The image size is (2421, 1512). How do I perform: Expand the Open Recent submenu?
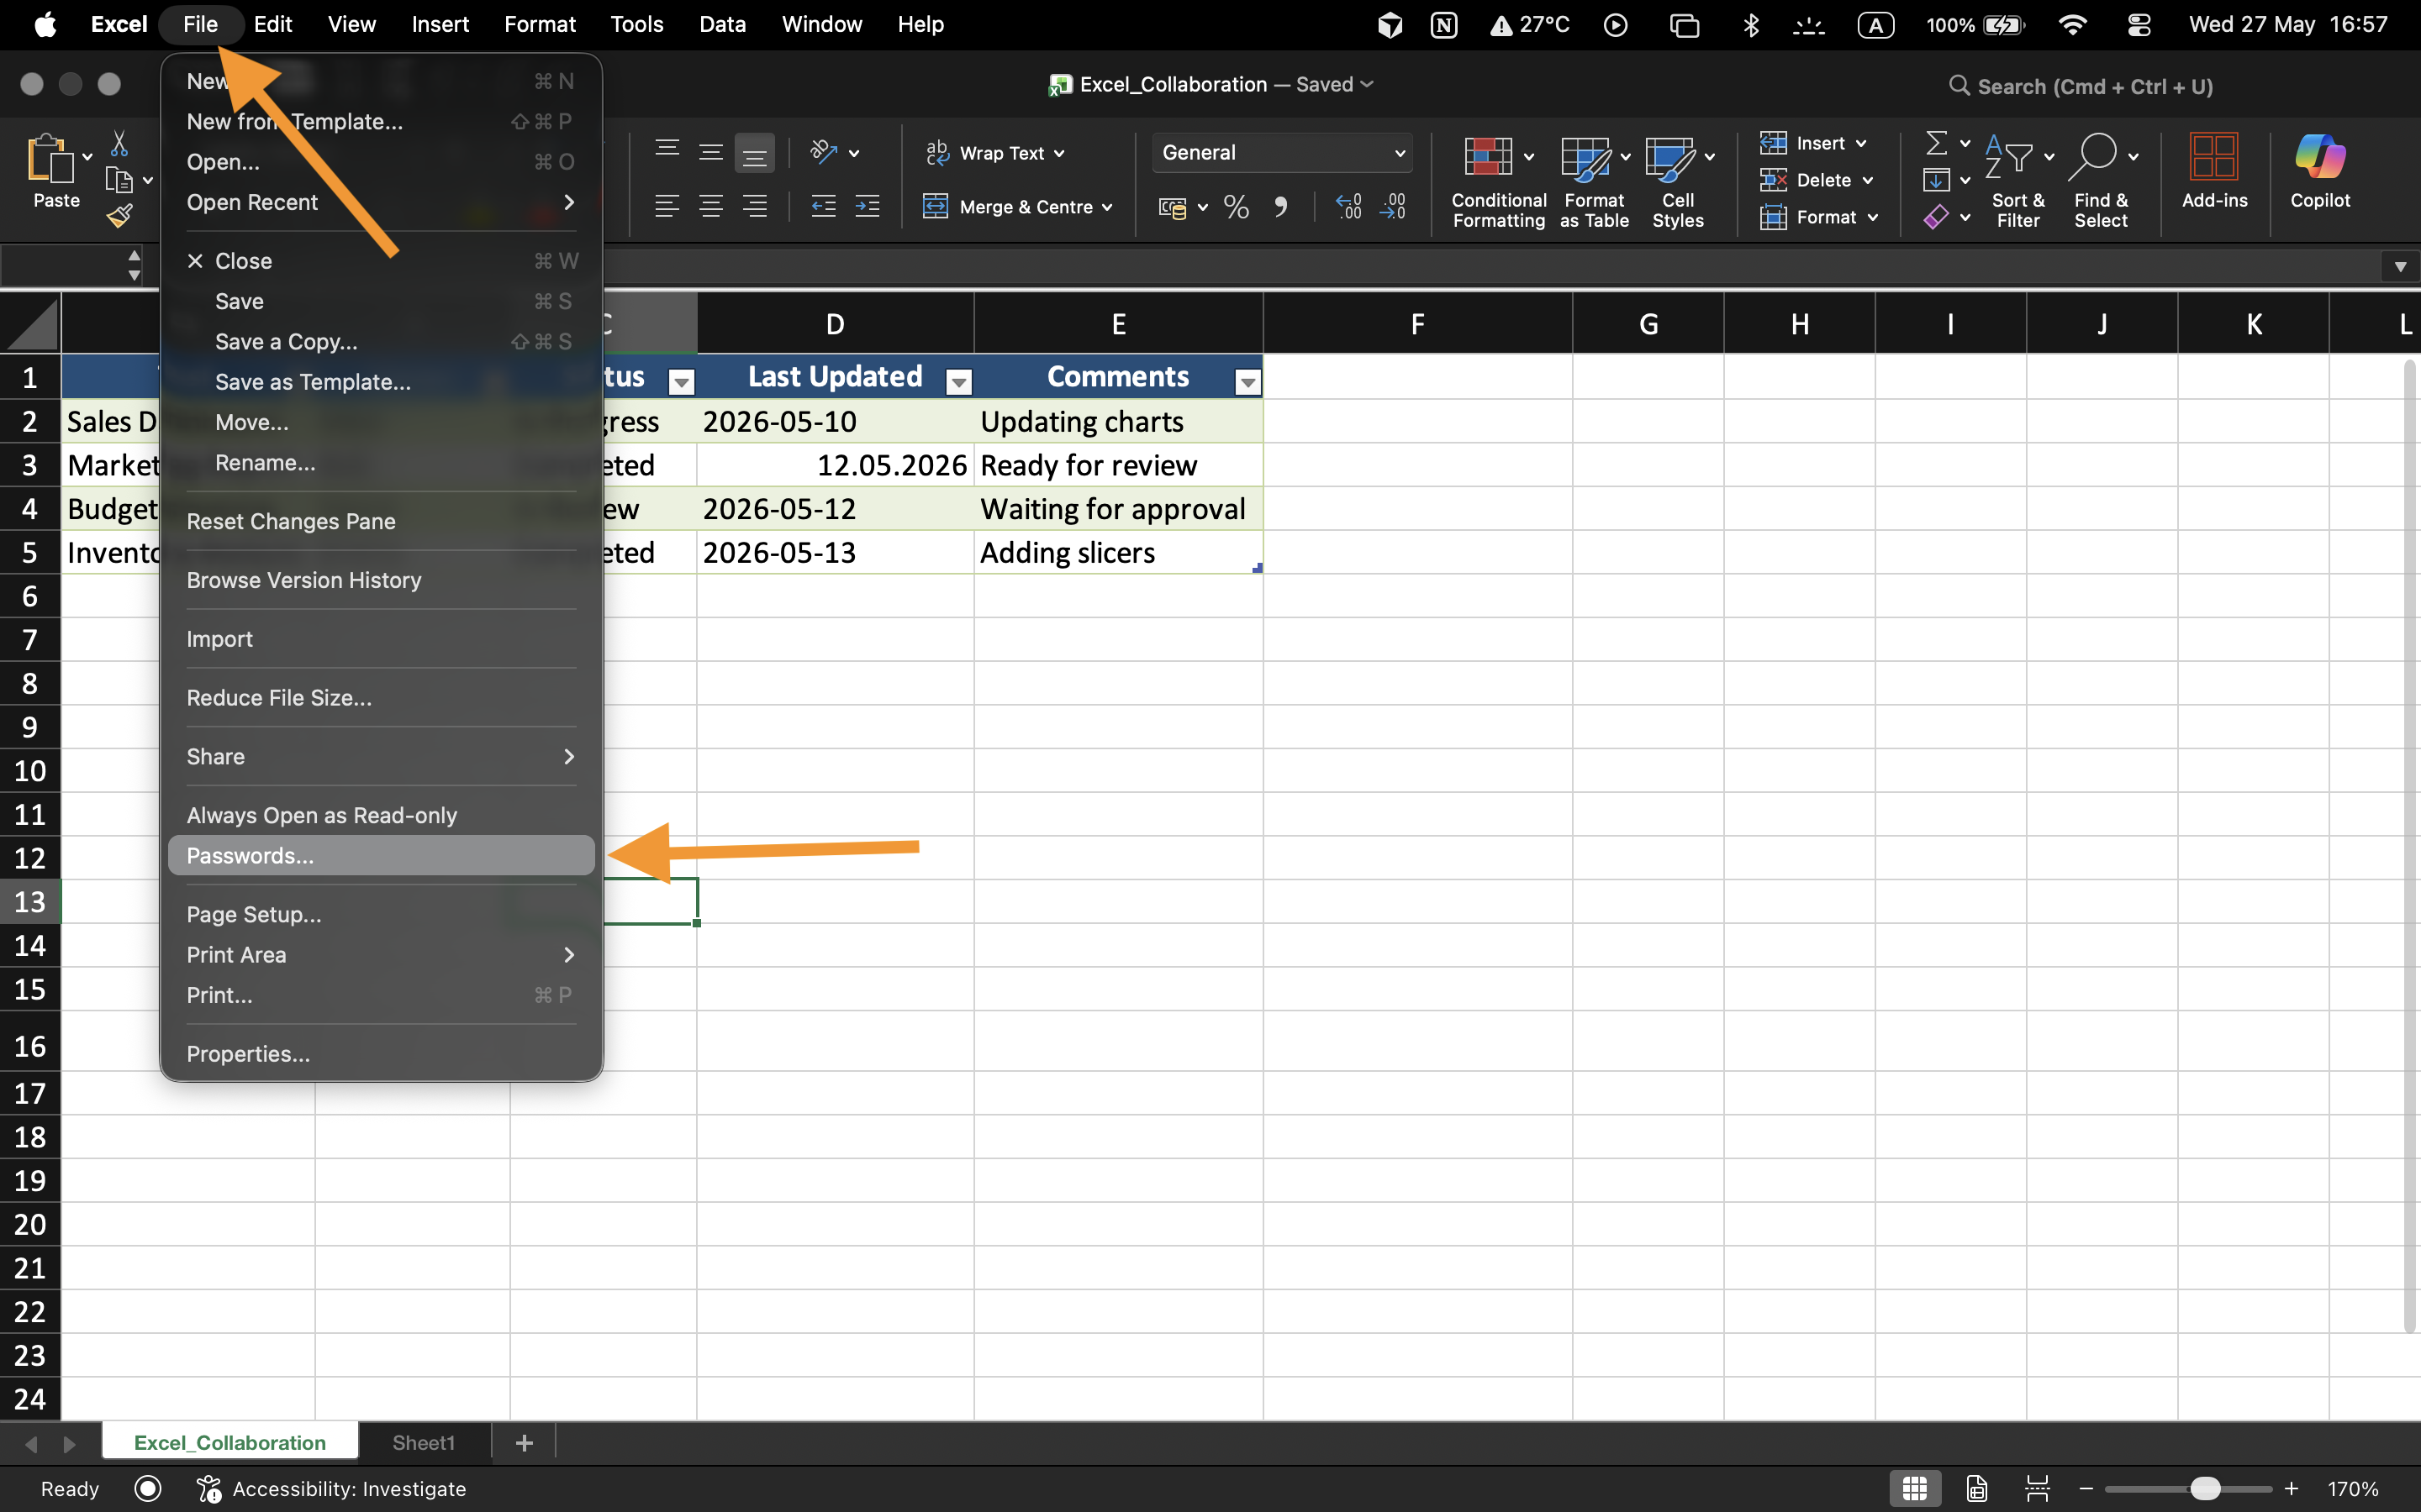point(381,202)
